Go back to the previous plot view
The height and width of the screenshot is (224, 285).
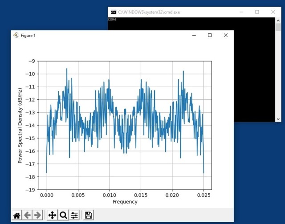coord(27,215)
